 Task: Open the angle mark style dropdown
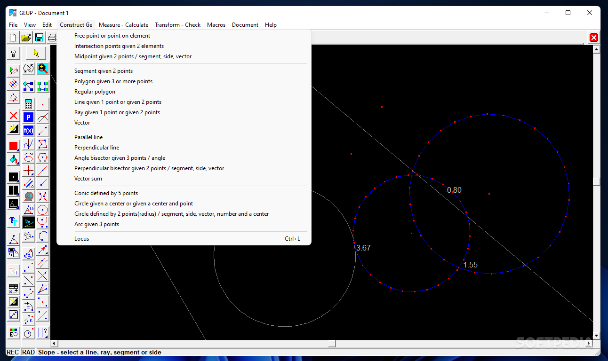[x=13, y=204]
